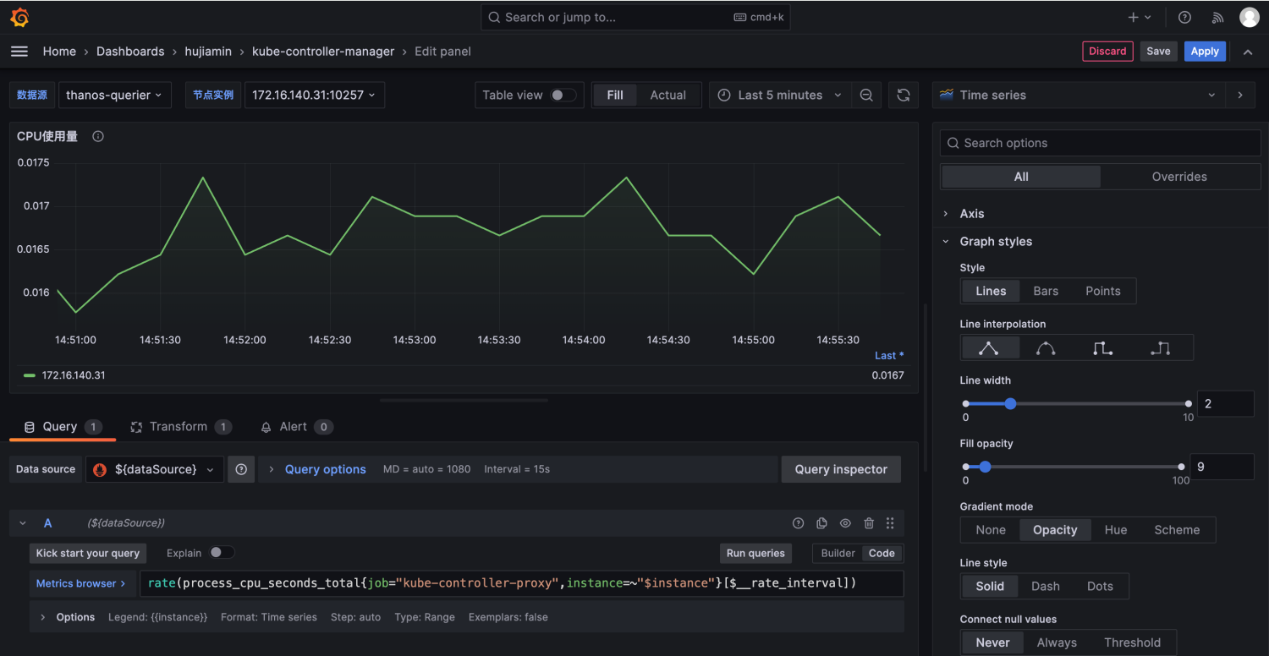Viewport: 1269px width, 656px height.
Task: Open the Last 5 minutes time picker
Action: 779,96
